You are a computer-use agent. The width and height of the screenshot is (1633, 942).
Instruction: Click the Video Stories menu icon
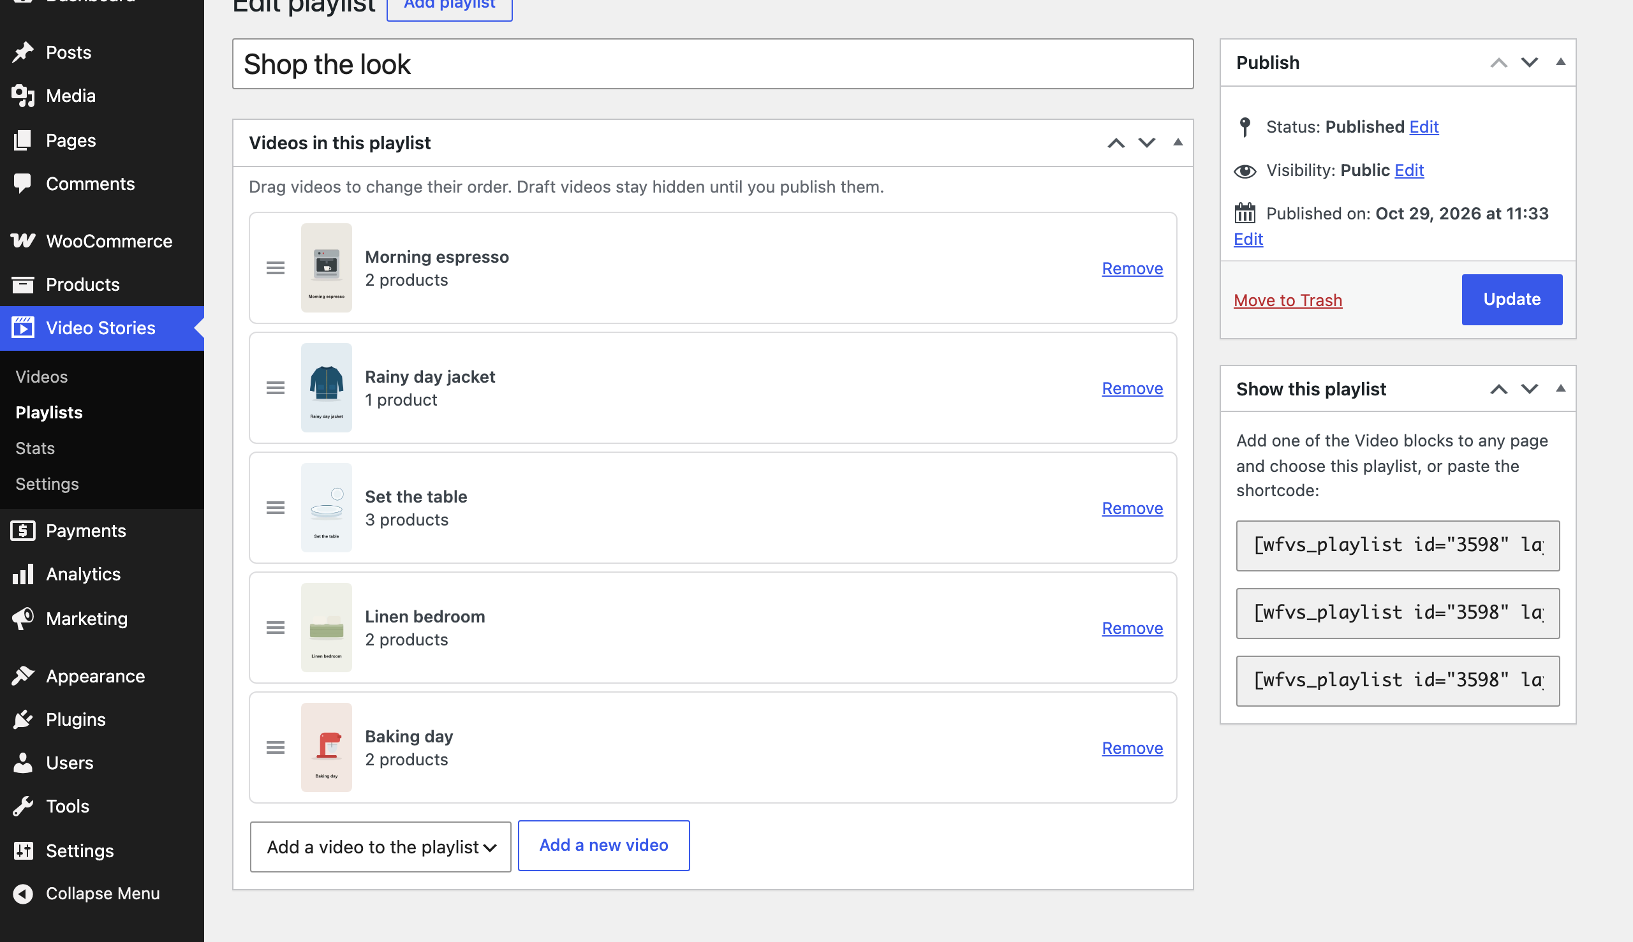coord(22,327)
